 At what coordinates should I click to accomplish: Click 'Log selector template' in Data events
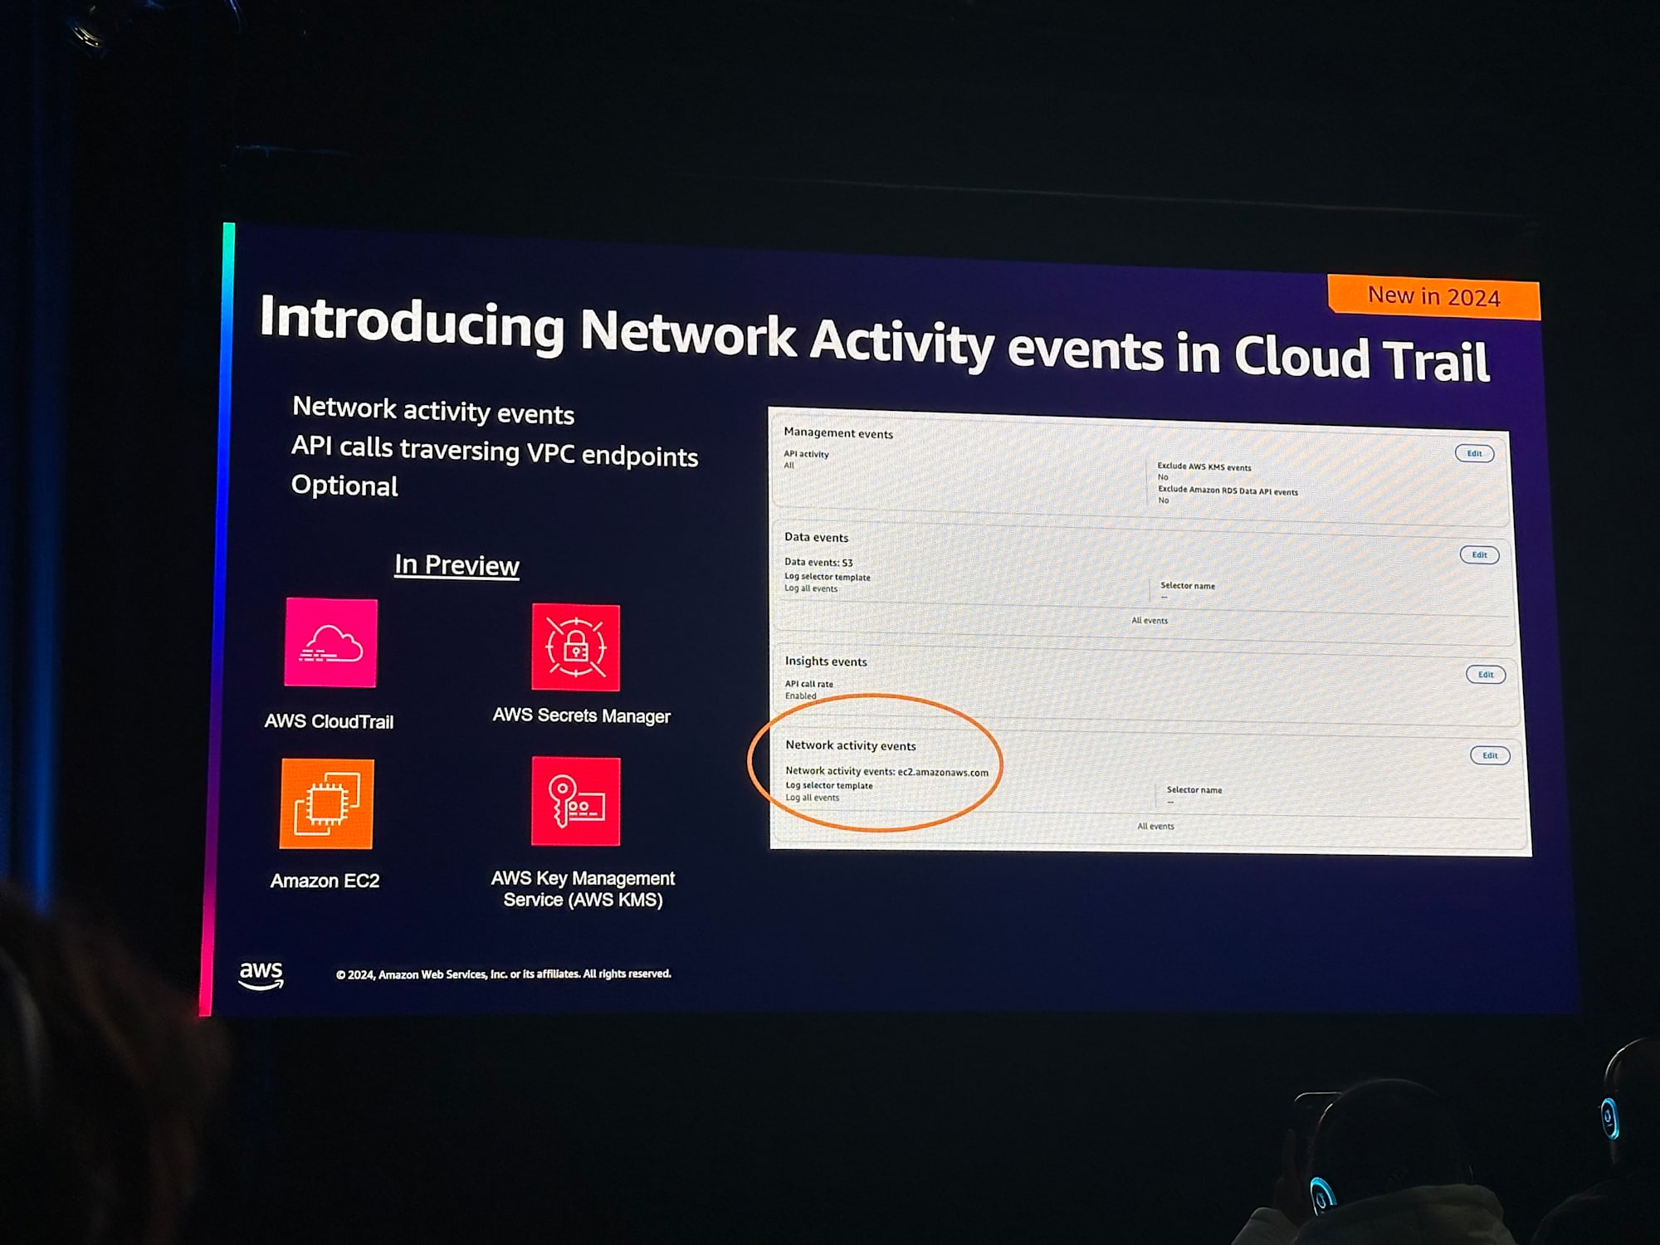click(828, 577)
